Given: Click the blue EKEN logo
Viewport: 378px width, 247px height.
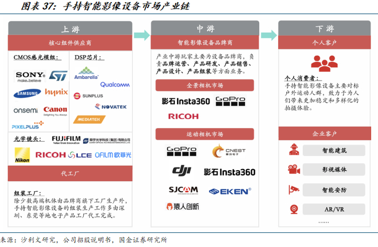Looking at the screenshot, I should click(x=230, y=191).
